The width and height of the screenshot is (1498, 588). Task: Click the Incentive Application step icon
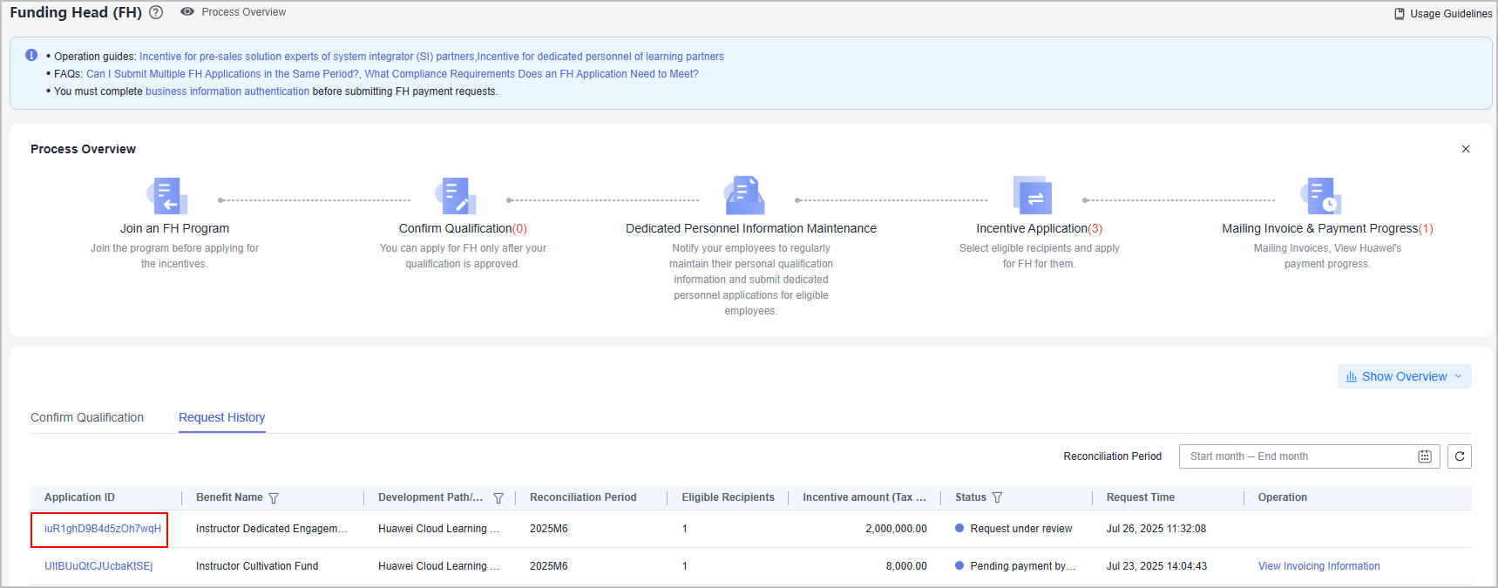(1033, 196)
